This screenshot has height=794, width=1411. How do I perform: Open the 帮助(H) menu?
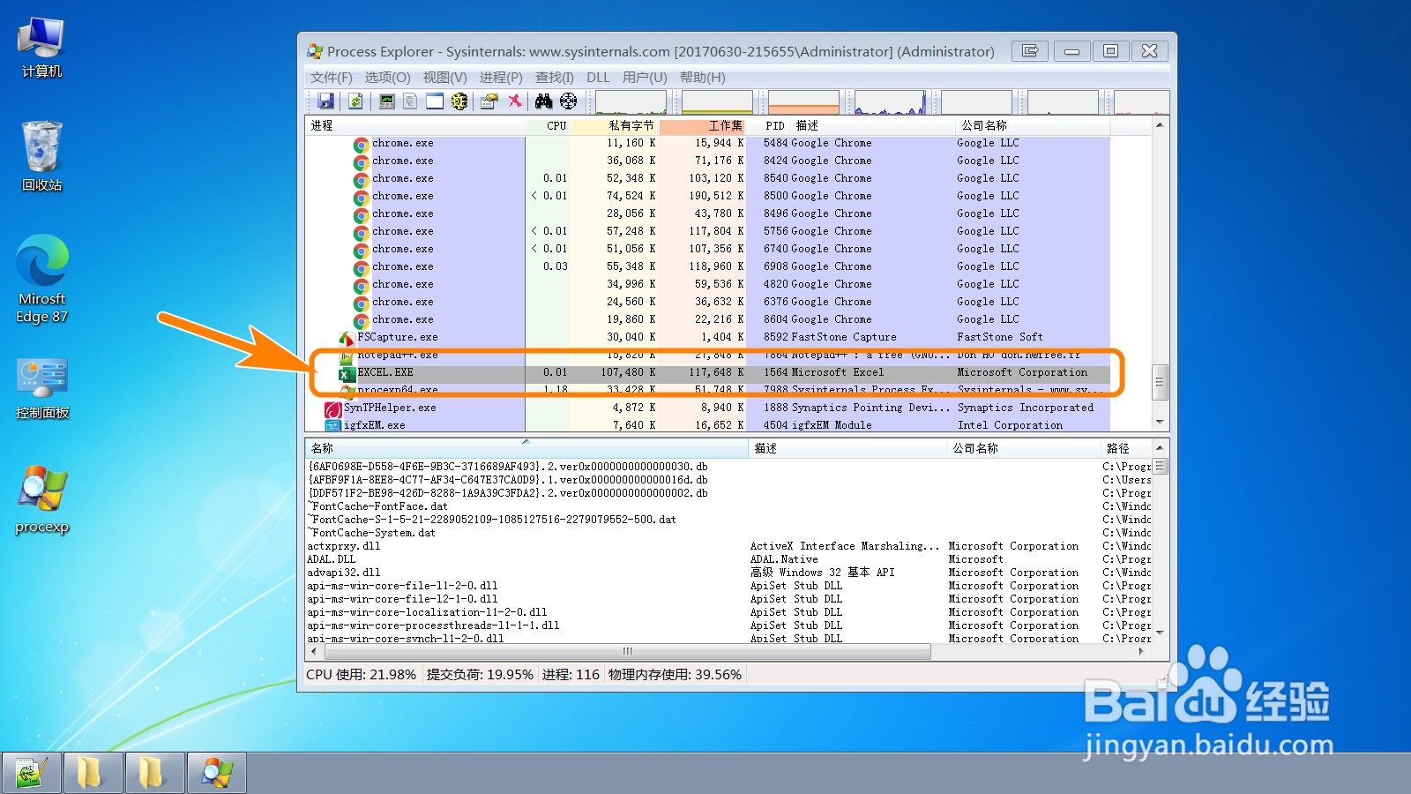pos(703,78)
